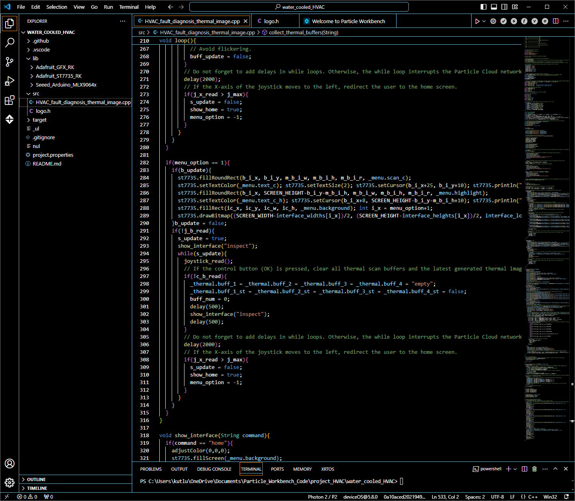Toggle the primary side bar

[x=484, y=7]
